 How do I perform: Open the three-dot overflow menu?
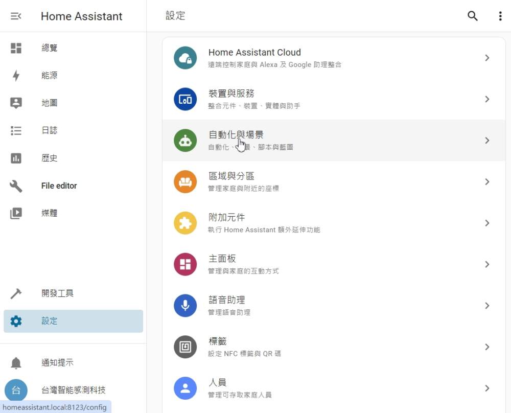499,16
